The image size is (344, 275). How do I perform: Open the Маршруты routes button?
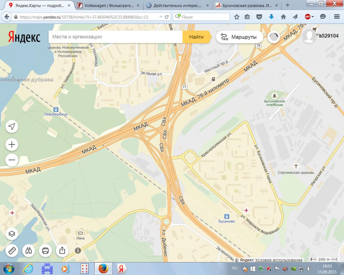[239, 37]
